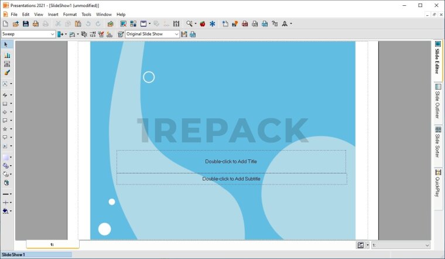
Task: Click the Save icon in the toolbar
Action: [x=26, y=24]
